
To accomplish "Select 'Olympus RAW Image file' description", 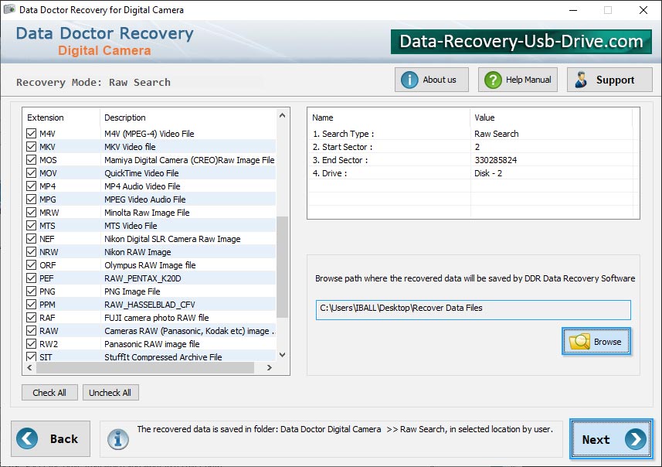I will click(x=150, y=265).
